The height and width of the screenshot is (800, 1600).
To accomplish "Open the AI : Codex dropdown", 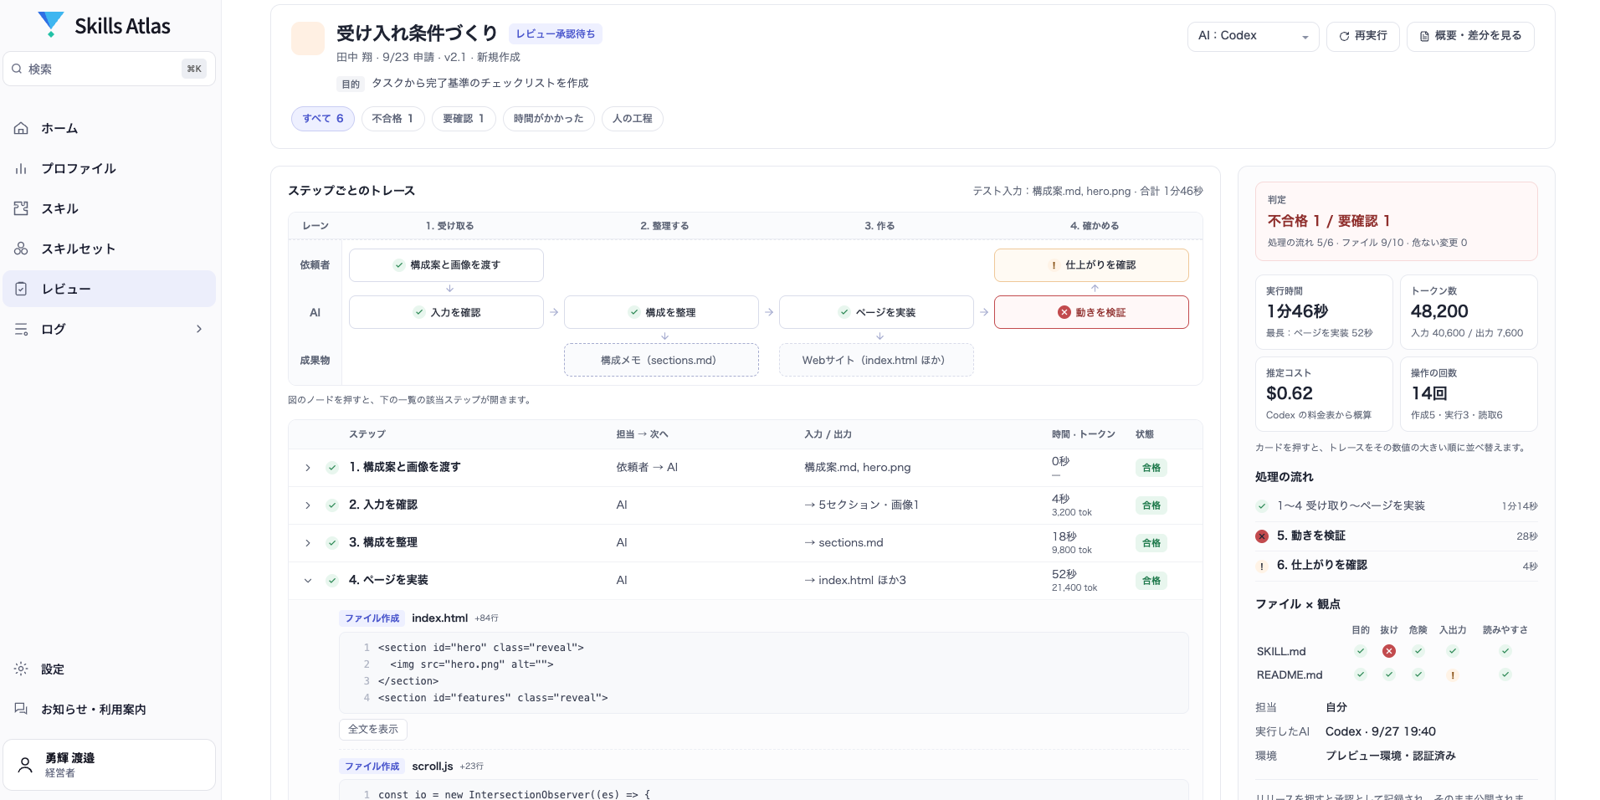I will click(1253, 36).
